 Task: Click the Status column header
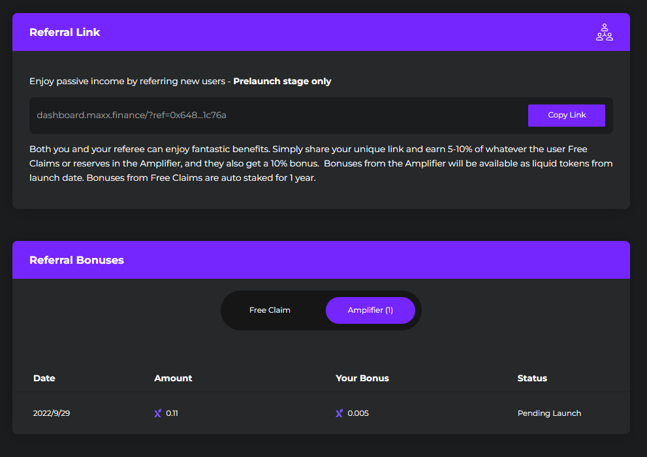click(532, 378)
